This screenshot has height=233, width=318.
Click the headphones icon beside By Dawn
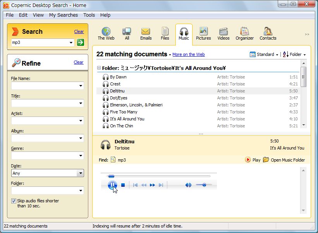point(106,77)
